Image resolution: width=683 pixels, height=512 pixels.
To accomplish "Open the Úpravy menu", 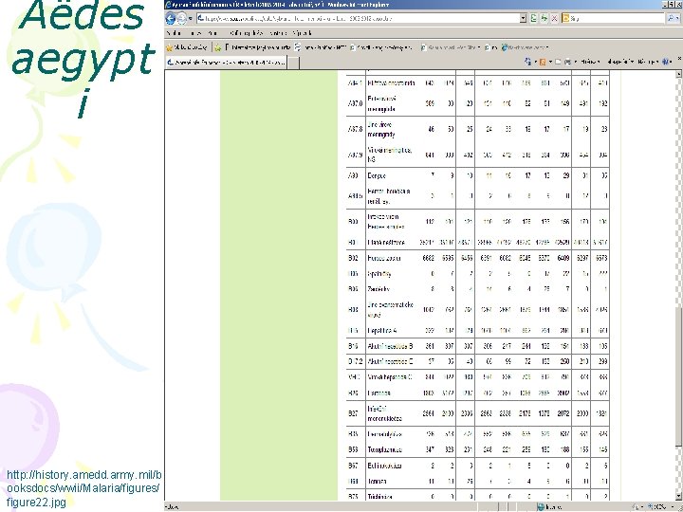I will [x=195, y=33].
